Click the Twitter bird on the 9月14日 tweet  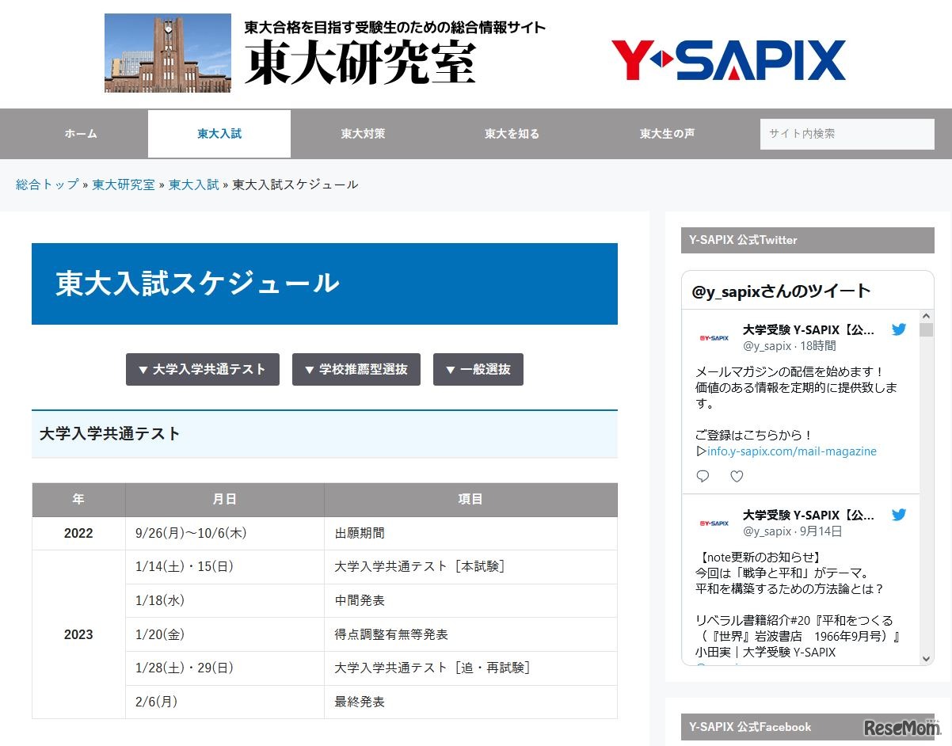point(899,515)
